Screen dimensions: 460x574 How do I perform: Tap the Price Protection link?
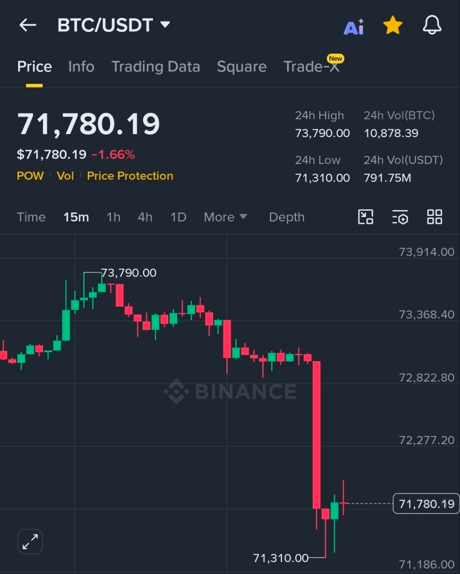pos(130,176)
